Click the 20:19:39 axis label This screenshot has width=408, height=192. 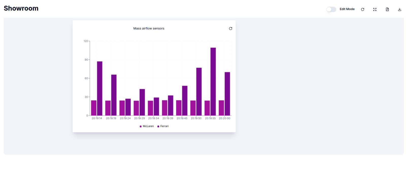tap(168, 118)
